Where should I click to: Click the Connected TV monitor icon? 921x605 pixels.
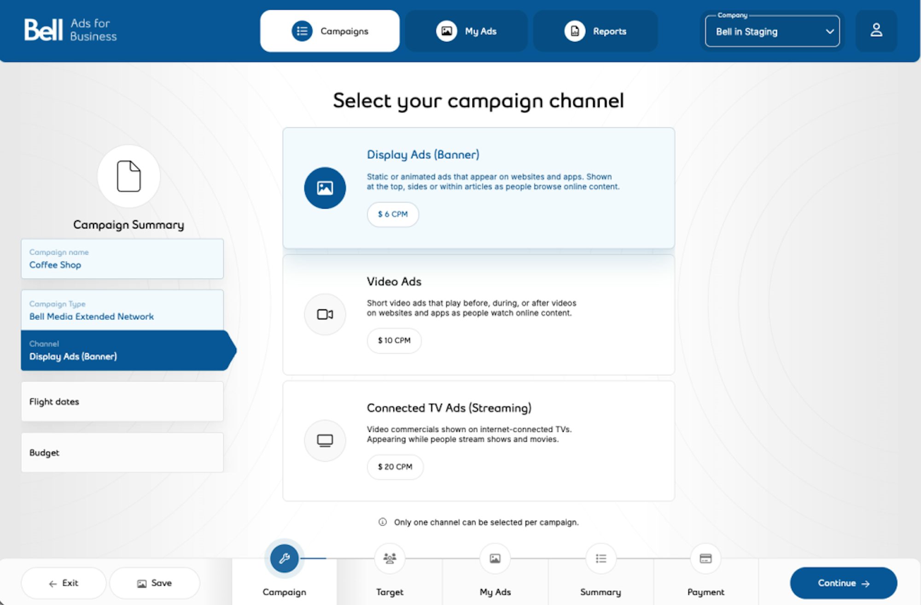pyautogui.click(x=325, y=441)
